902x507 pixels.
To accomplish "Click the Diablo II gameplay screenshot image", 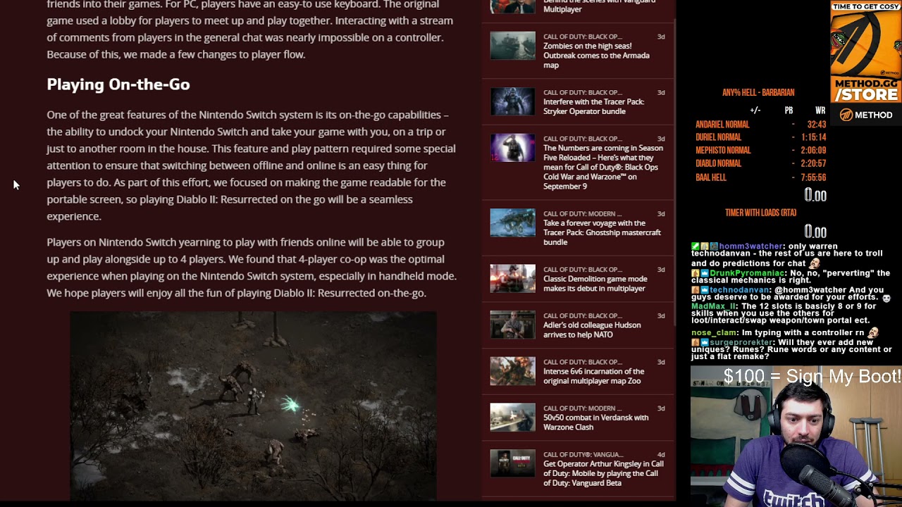I will tap(253, 406).
